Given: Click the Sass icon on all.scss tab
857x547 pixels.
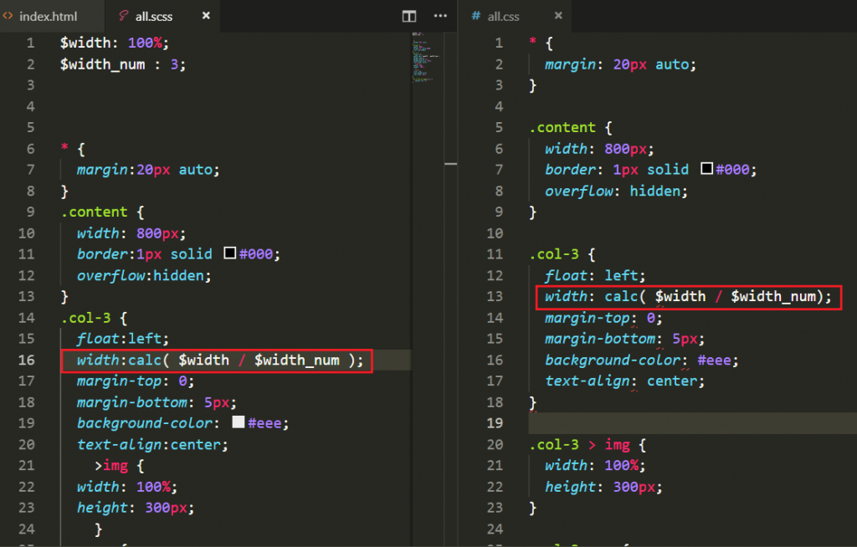Looking at the screenshot, I should click(124, 16).
